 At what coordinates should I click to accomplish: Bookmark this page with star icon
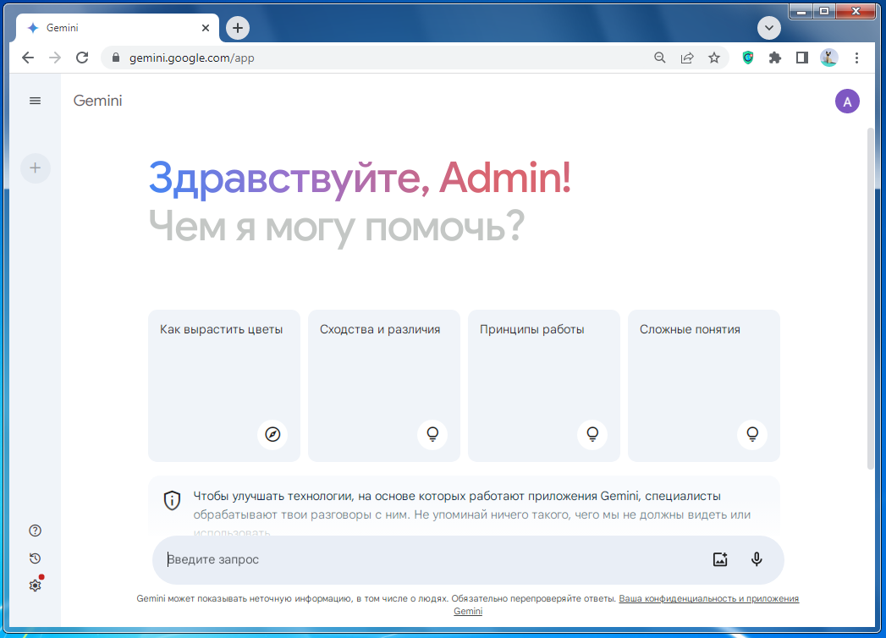(714, 58)
